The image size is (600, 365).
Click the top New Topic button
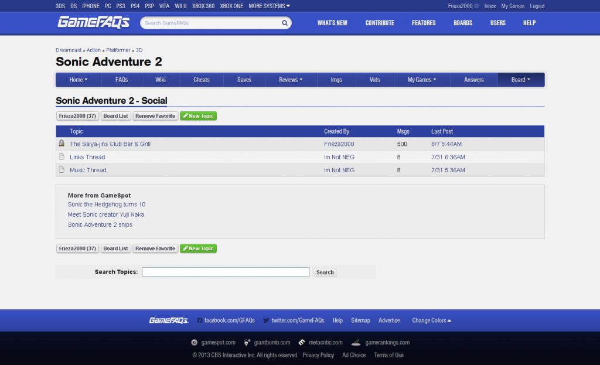point(198,116)
